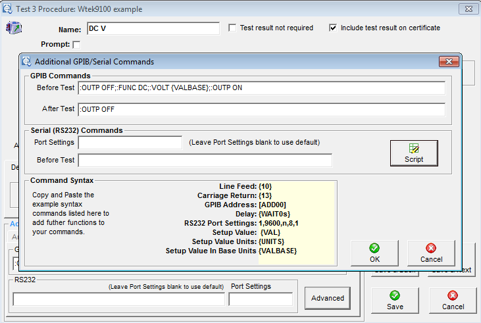Click the green Save button

(x=395, y=300)
